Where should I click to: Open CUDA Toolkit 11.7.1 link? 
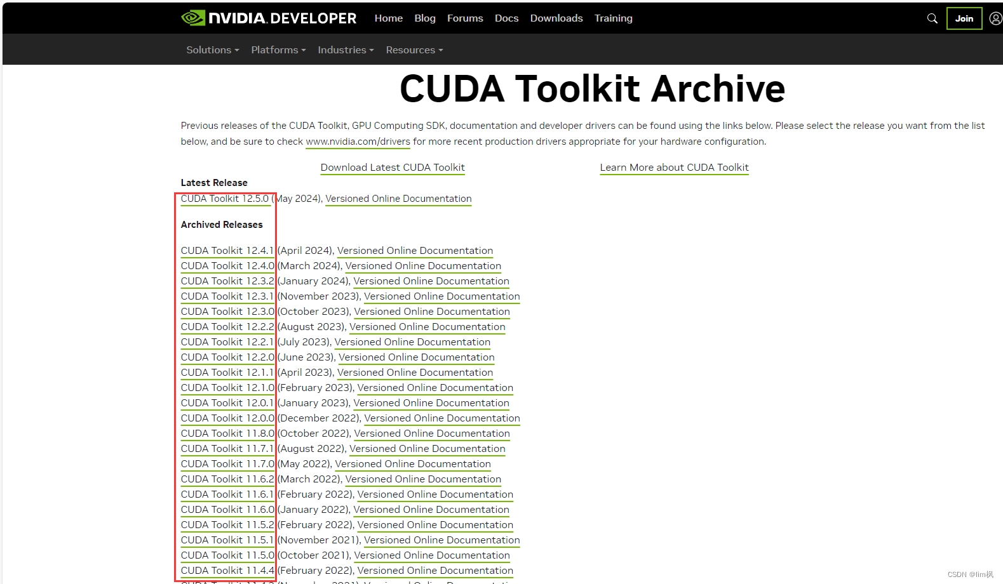pyautogui.click(x=227, y=449)
